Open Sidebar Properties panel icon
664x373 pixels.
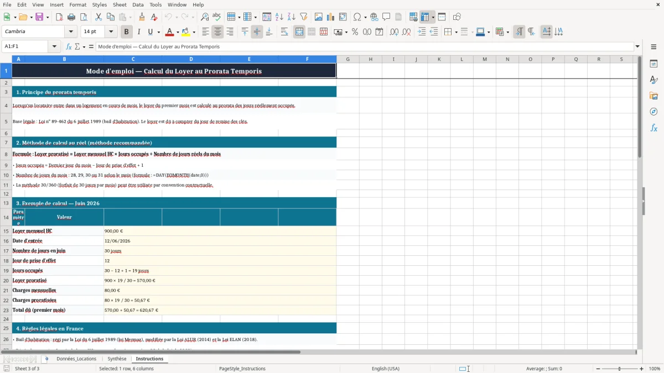click(653, 64)
